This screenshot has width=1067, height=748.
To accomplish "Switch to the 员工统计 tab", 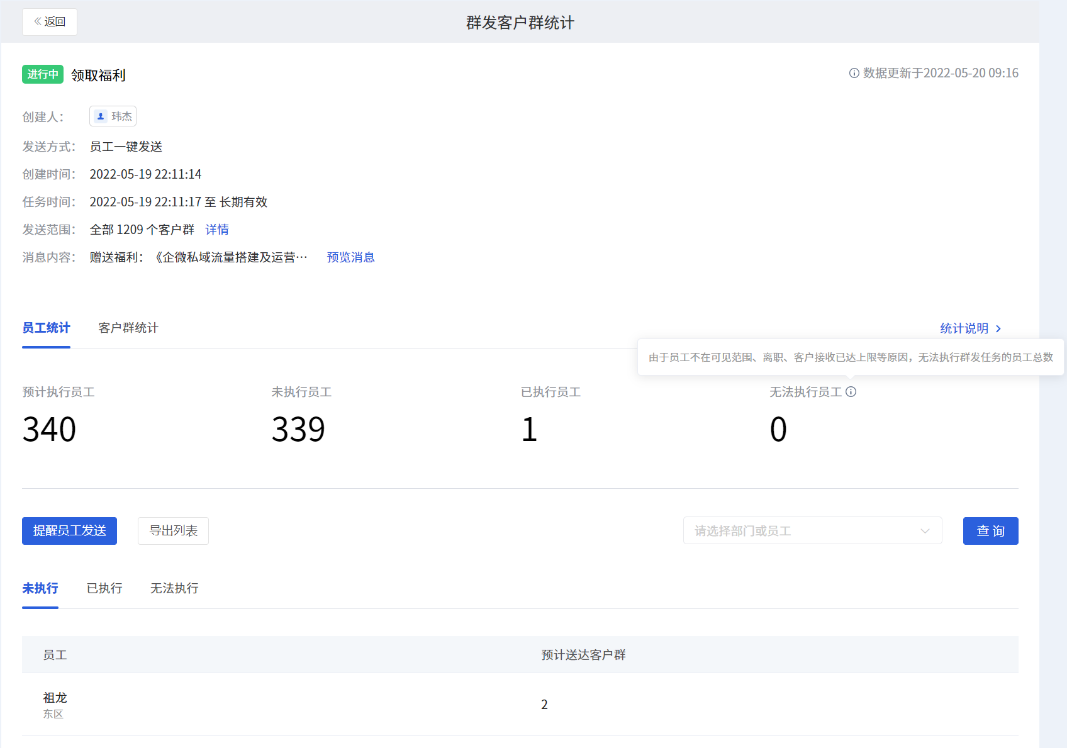I will point(46,328).
